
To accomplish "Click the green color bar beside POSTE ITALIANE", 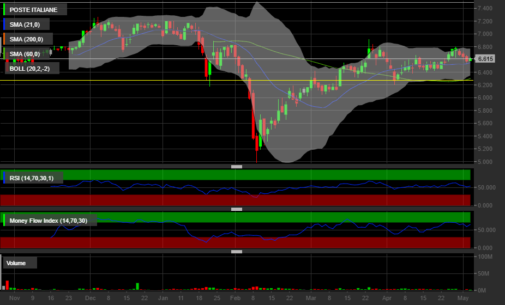I will pos(4,10).
